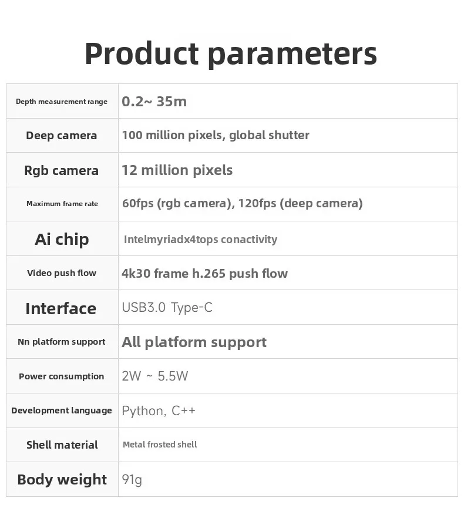Click the "Python, C++" value
The height and width of the screenshot is (525, 464).
pos(159,410)
